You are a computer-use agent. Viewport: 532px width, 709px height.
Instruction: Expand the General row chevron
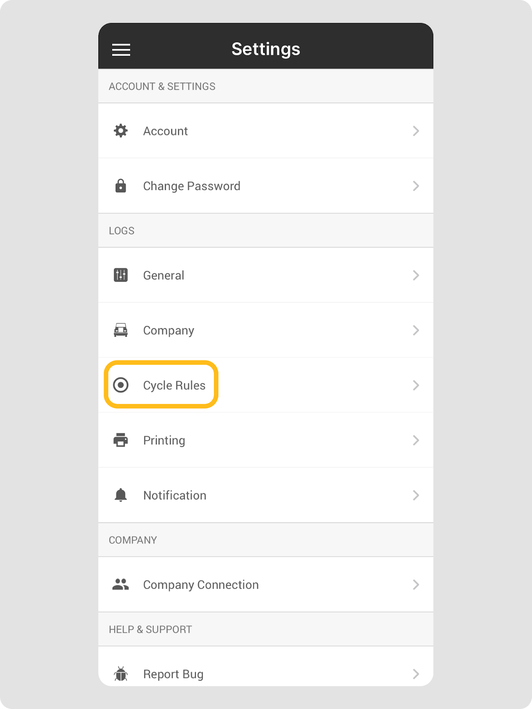tap(416, 275)
